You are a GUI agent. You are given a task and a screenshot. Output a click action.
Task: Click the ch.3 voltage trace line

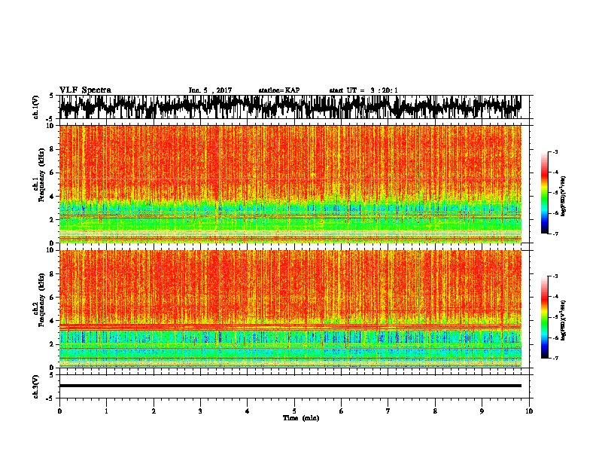tap(290, 386)
